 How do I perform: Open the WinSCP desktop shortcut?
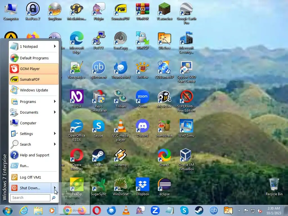click(x=143, y=40)
